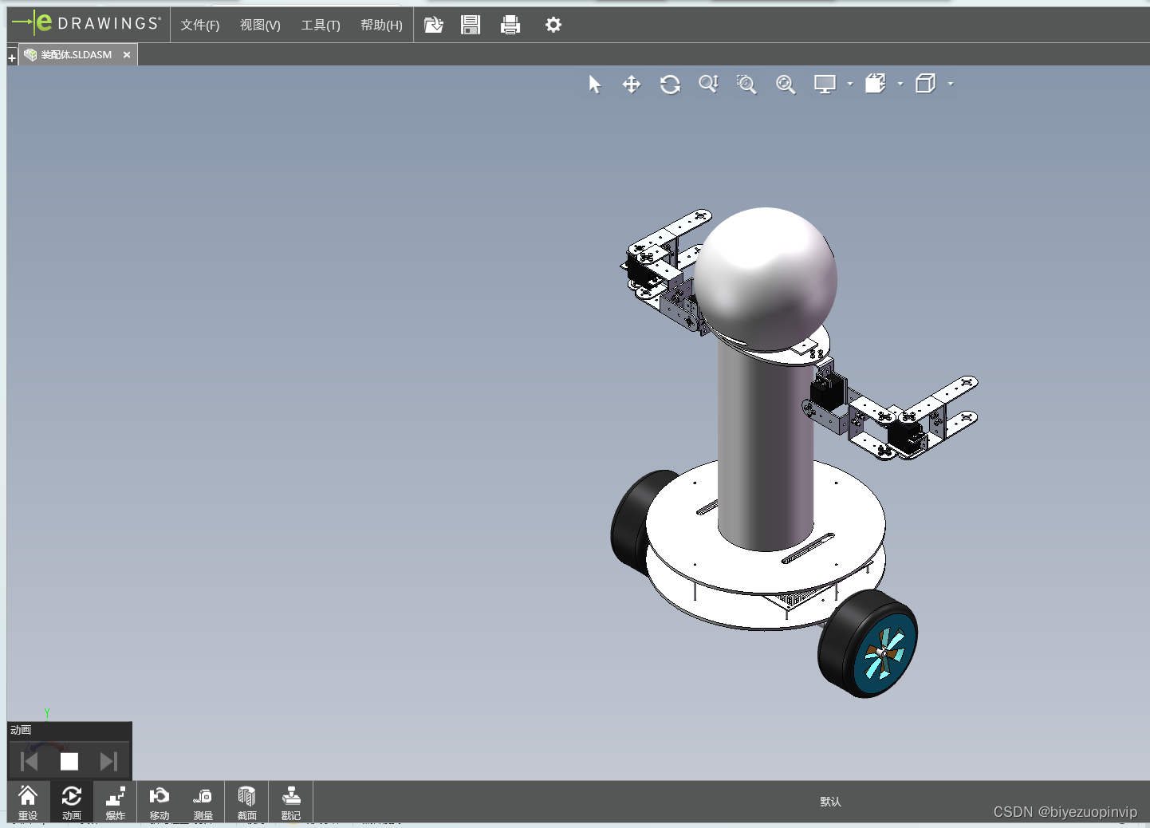Viewport: 1150px width, 828px height.
Task: Activate the zoom to area tool
Action: click(x=746, y=84)
